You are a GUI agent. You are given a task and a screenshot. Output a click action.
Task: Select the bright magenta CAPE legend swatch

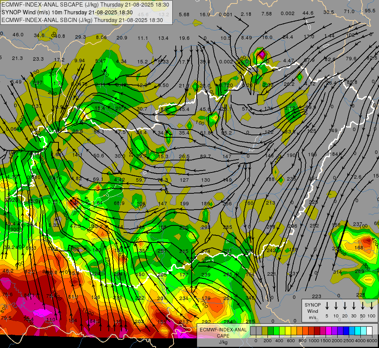click(329, 331)
